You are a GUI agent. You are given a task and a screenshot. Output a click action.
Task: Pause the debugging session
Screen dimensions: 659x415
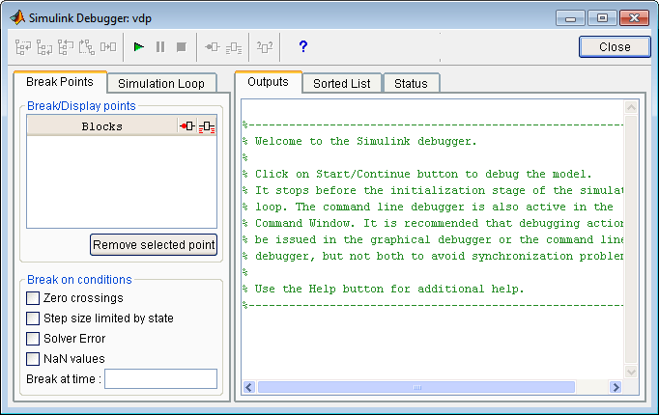coord(160,47)
